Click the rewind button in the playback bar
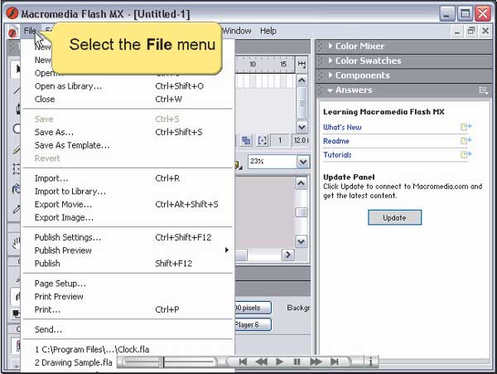This screenshot has width=497, height=374. pos(243,362)
